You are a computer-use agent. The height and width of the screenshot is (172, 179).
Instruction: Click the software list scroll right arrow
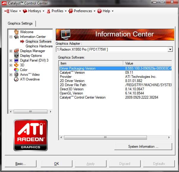(x=169, y=137)
